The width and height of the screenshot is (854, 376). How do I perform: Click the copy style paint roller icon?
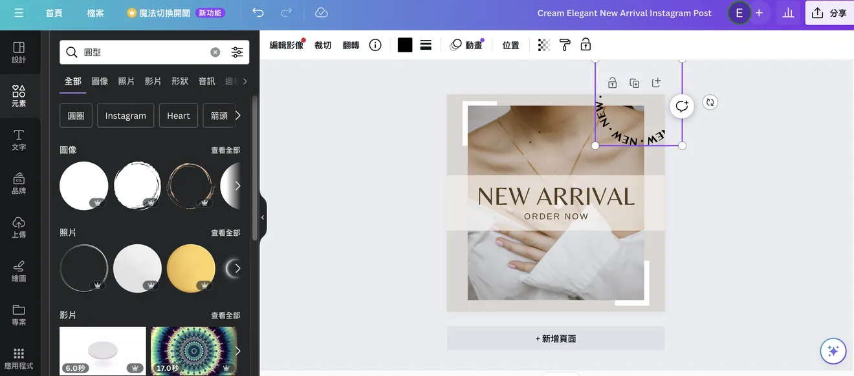(565, 45)
